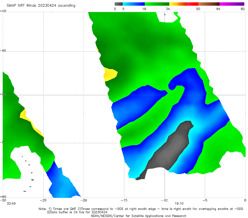The width and height of the screenshot is (248, 218).
Task: Click the longitude axis label '-25'
Action: click(x=43, y=200)
